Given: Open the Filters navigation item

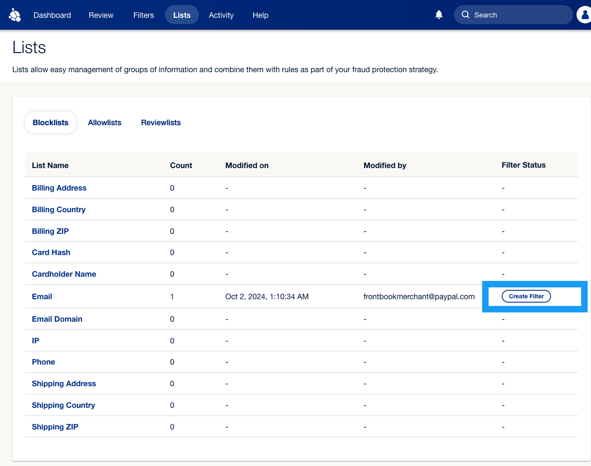Looking at the screenshot, I should click(x=144, y=15).
